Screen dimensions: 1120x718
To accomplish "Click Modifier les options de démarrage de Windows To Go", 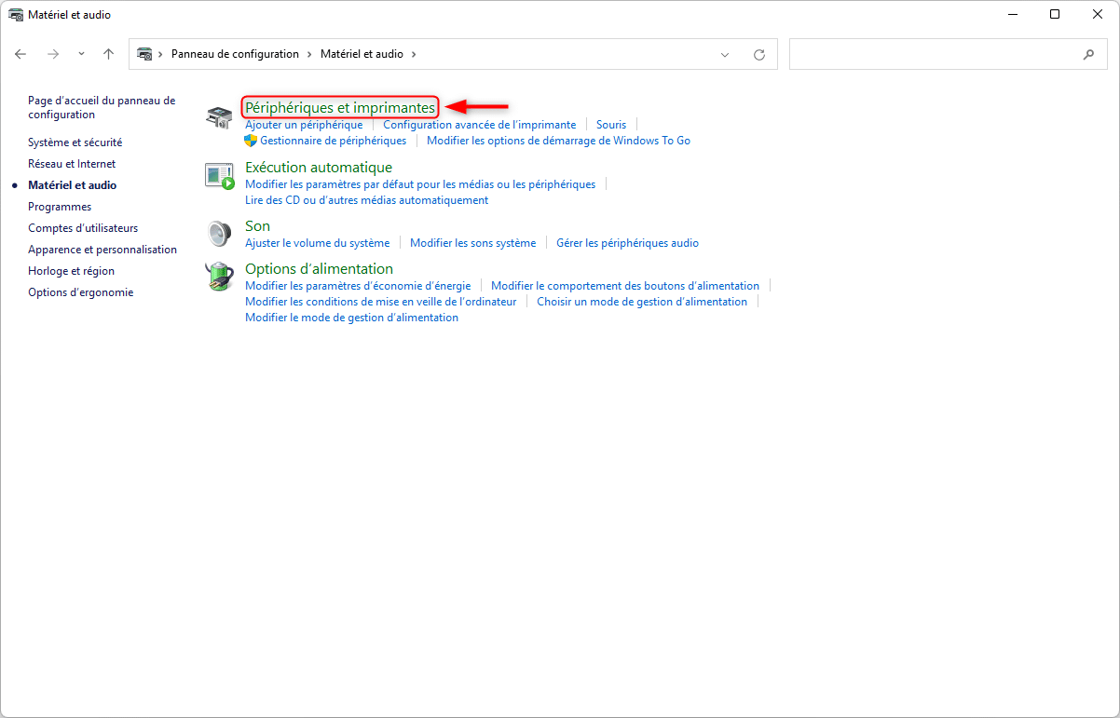I will click(558, 141).
